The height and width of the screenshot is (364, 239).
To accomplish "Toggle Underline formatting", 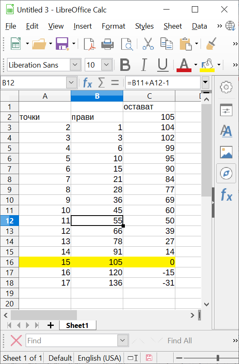I will click(163, 65).
